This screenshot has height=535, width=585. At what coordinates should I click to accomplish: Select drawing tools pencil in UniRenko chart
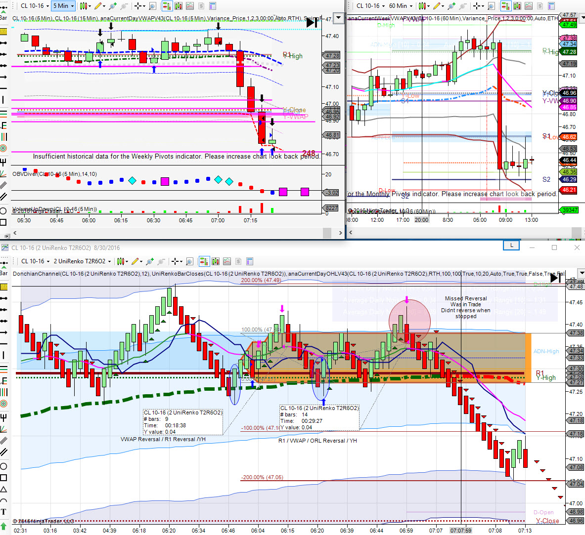pyautogui.click(x=135, y=261)
